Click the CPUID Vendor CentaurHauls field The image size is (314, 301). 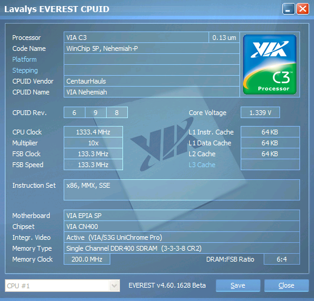click(152, 81)
